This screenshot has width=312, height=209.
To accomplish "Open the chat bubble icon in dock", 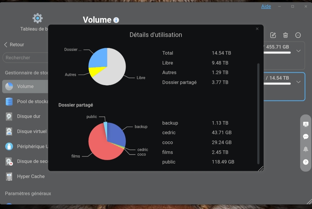I will click(306, 136).
